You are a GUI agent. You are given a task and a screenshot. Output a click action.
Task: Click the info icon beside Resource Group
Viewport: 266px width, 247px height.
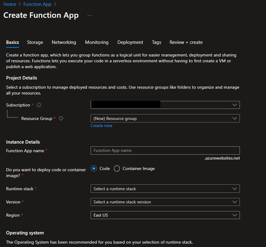tap(61, 118)
